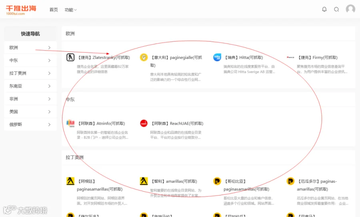The height and width of the screenshot is (217, 360).
Task: Open the 【捷克】Zlatestranky link
Action: click(x=103, y=57)
